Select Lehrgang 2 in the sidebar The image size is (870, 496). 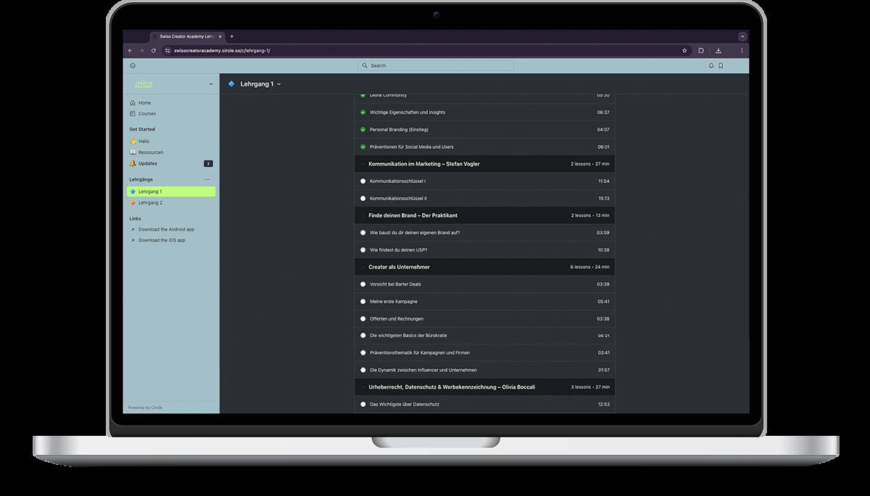tap(150, 202)
